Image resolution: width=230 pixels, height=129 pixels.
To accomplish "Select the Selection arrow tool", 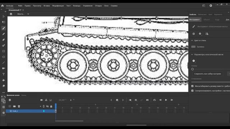I will 4,16.
